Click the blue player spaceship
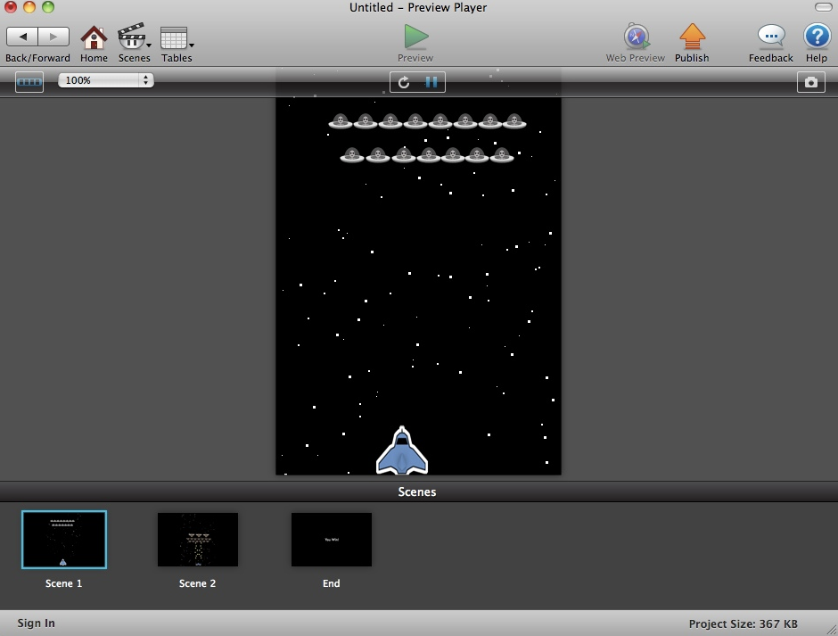This screenshot has height=636, width=838. pos(402,450)
